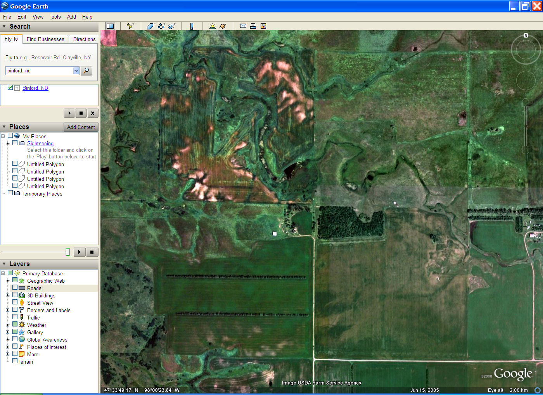Click the zoom slider on map
The width and height of the screenshot is (543, 395).
[526, 126]
